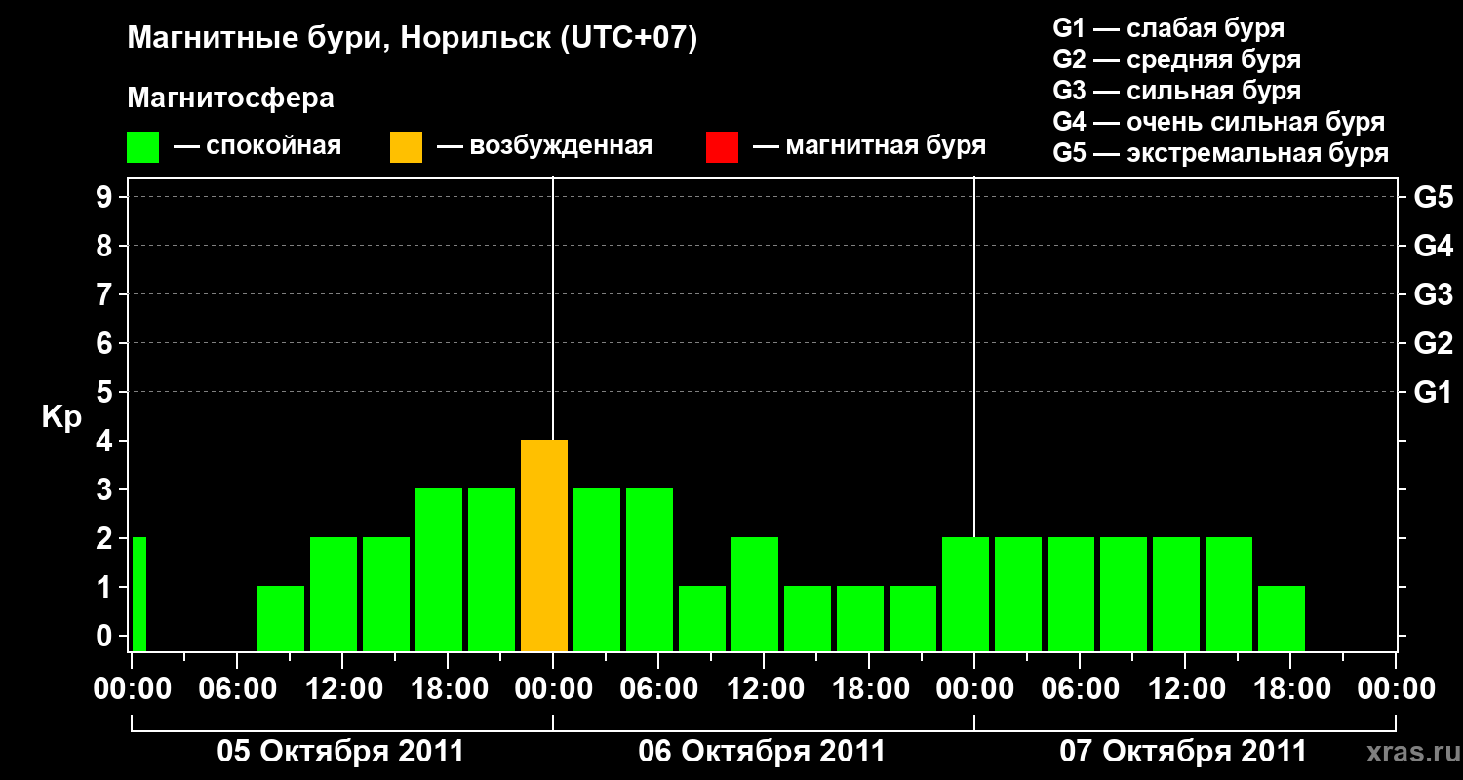
Task: Click the Kp 1 bar above 18:00 on 06 Октября
Action: pos(860,619)
